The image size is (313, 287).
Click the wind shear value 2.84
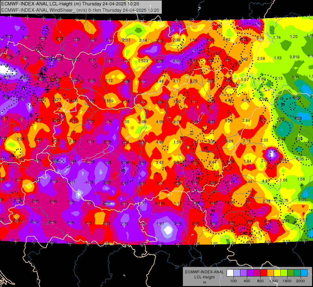[x=246, y=121]
